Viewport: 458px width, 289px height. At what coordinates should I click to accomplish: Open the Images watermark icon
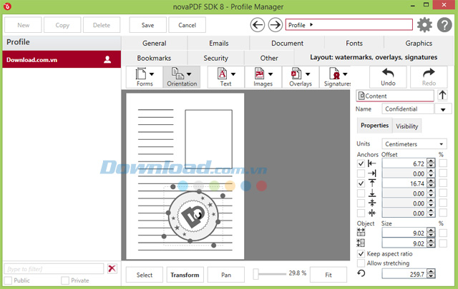point(259,73)
